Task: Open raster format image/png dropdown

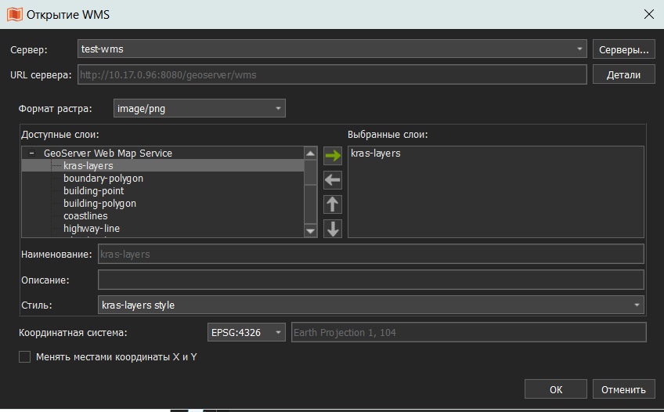Action: (x=200, y=109)
